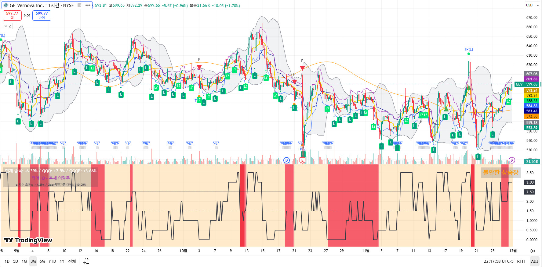The image size is (542, 267).
Task: Click the 10월 date label on time axis
Action: [x=183, y=251]
